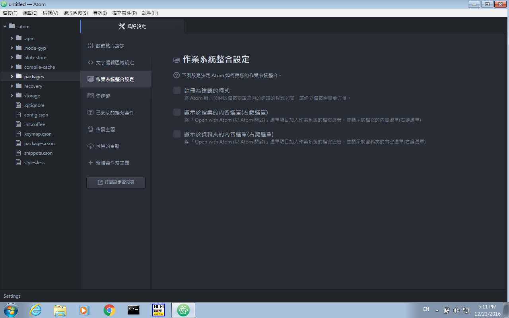Enable the 顯示於檔案的內容選單 checkbox
This screenshot has height=318, width=509.
pyautogui.click(x=177, y=112)
